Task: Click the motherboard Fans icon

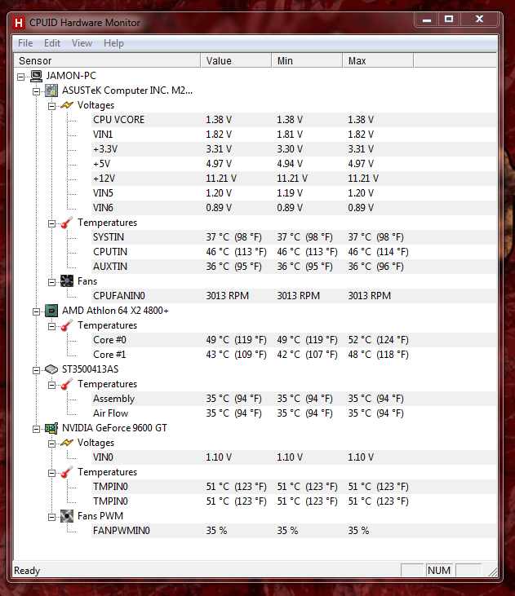Action: (x=67, y=281)
